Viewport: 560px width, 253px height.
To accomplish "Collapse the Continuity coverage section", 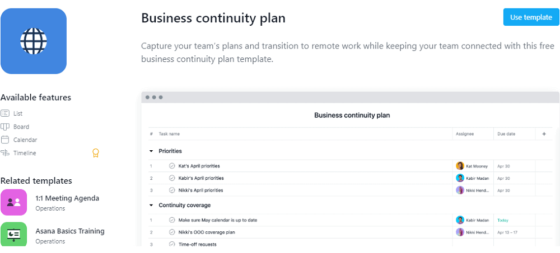I will coord(151,205).
